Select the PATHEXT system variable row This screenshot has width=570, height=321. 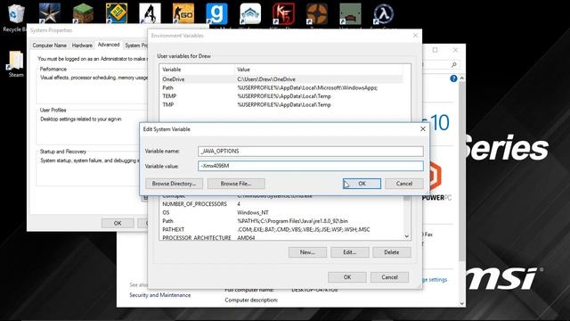tap(281, 229)
